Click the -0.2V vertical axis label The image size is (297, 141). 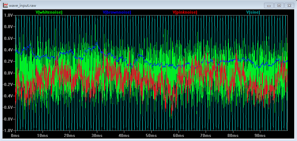8,84
